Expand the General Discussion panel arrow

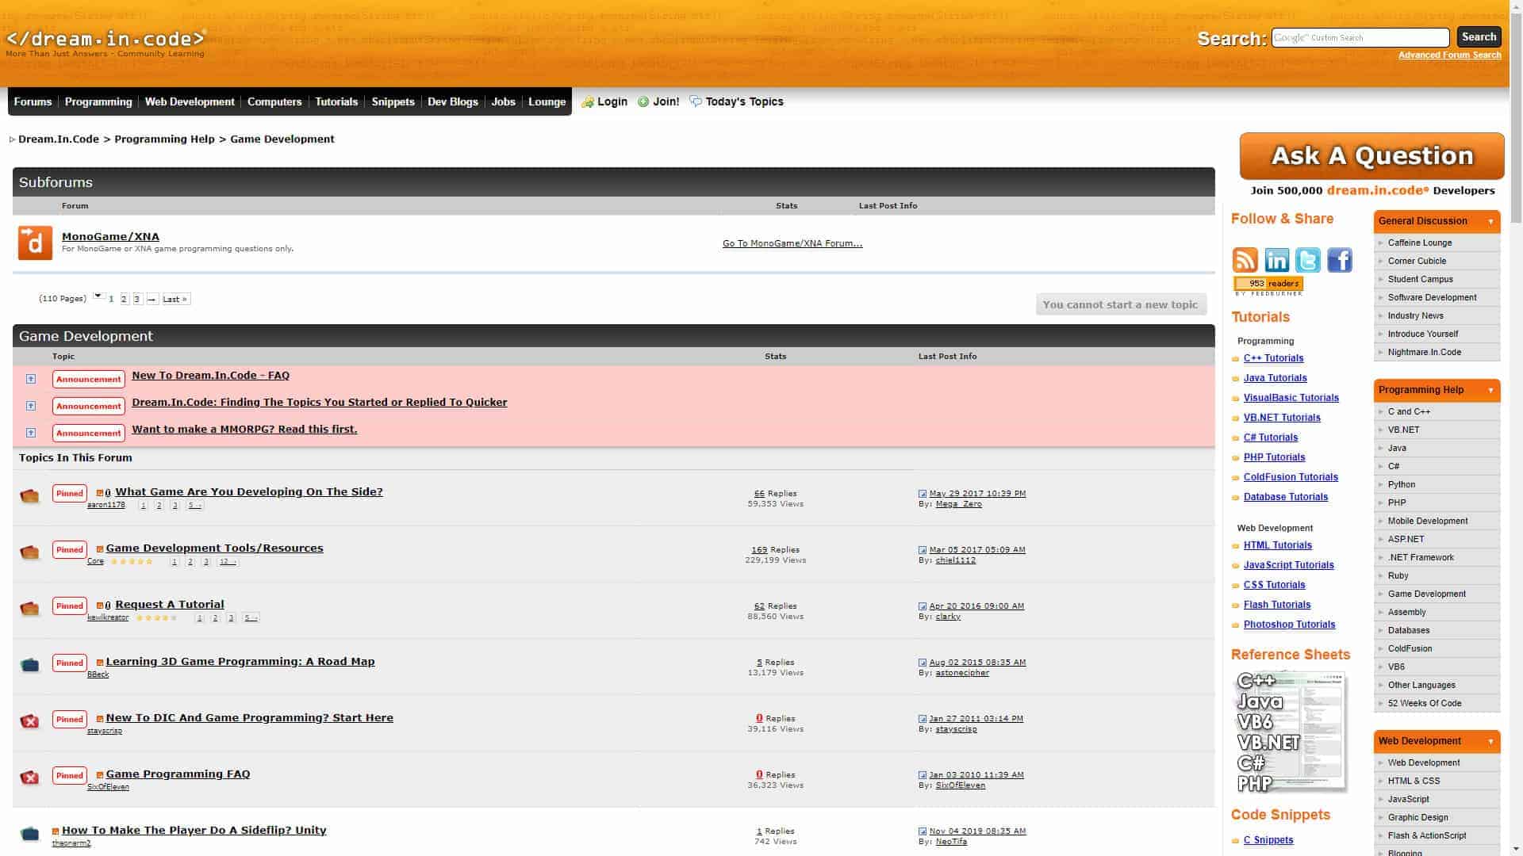(x=1490, y=222)
